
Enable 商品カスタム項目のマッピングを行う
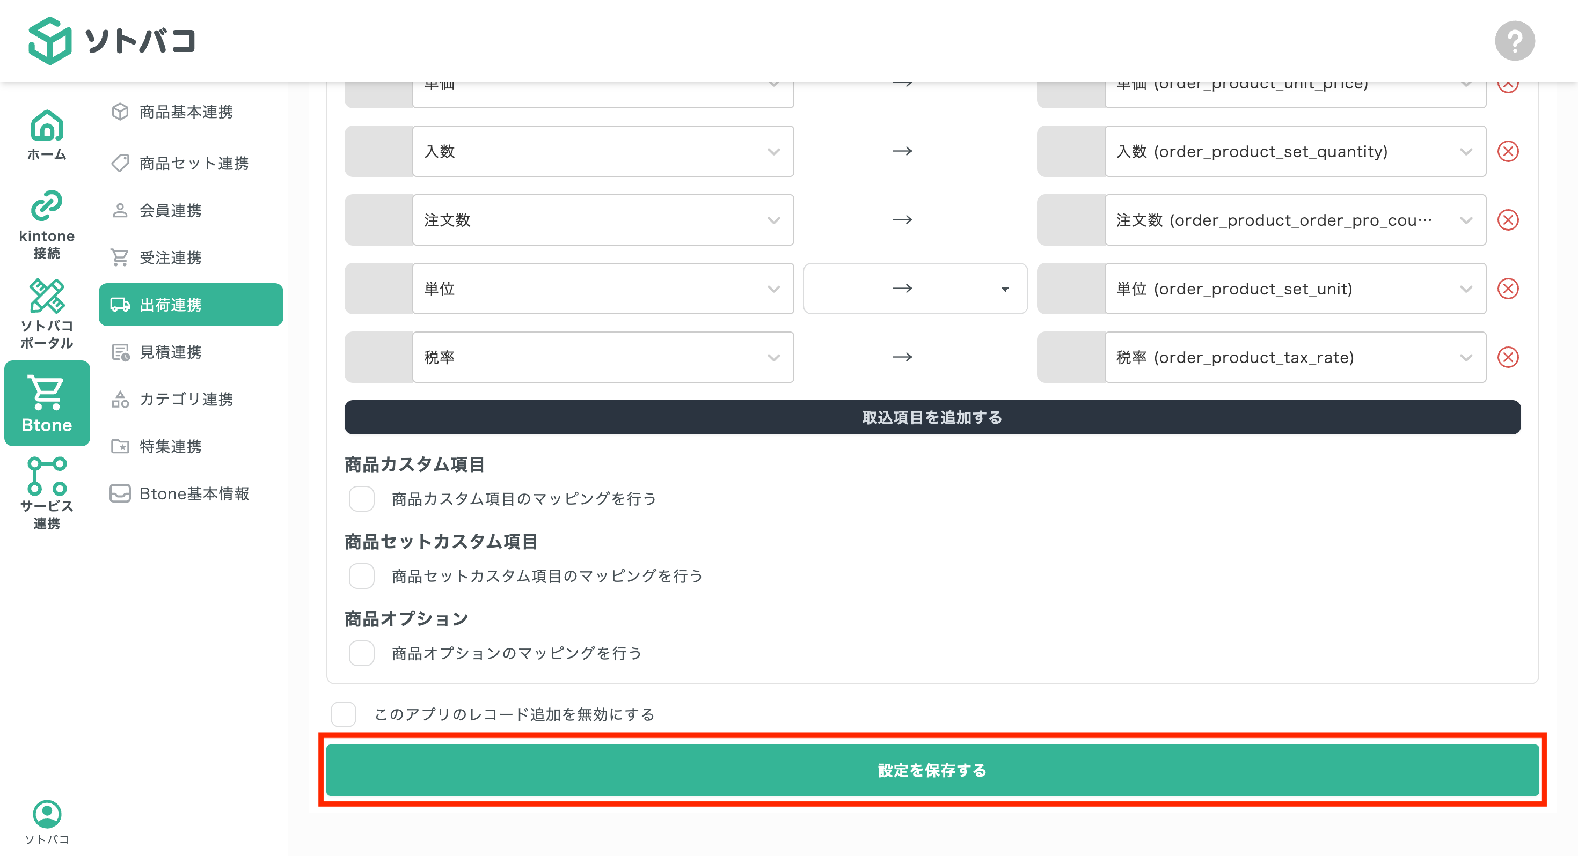361,499
